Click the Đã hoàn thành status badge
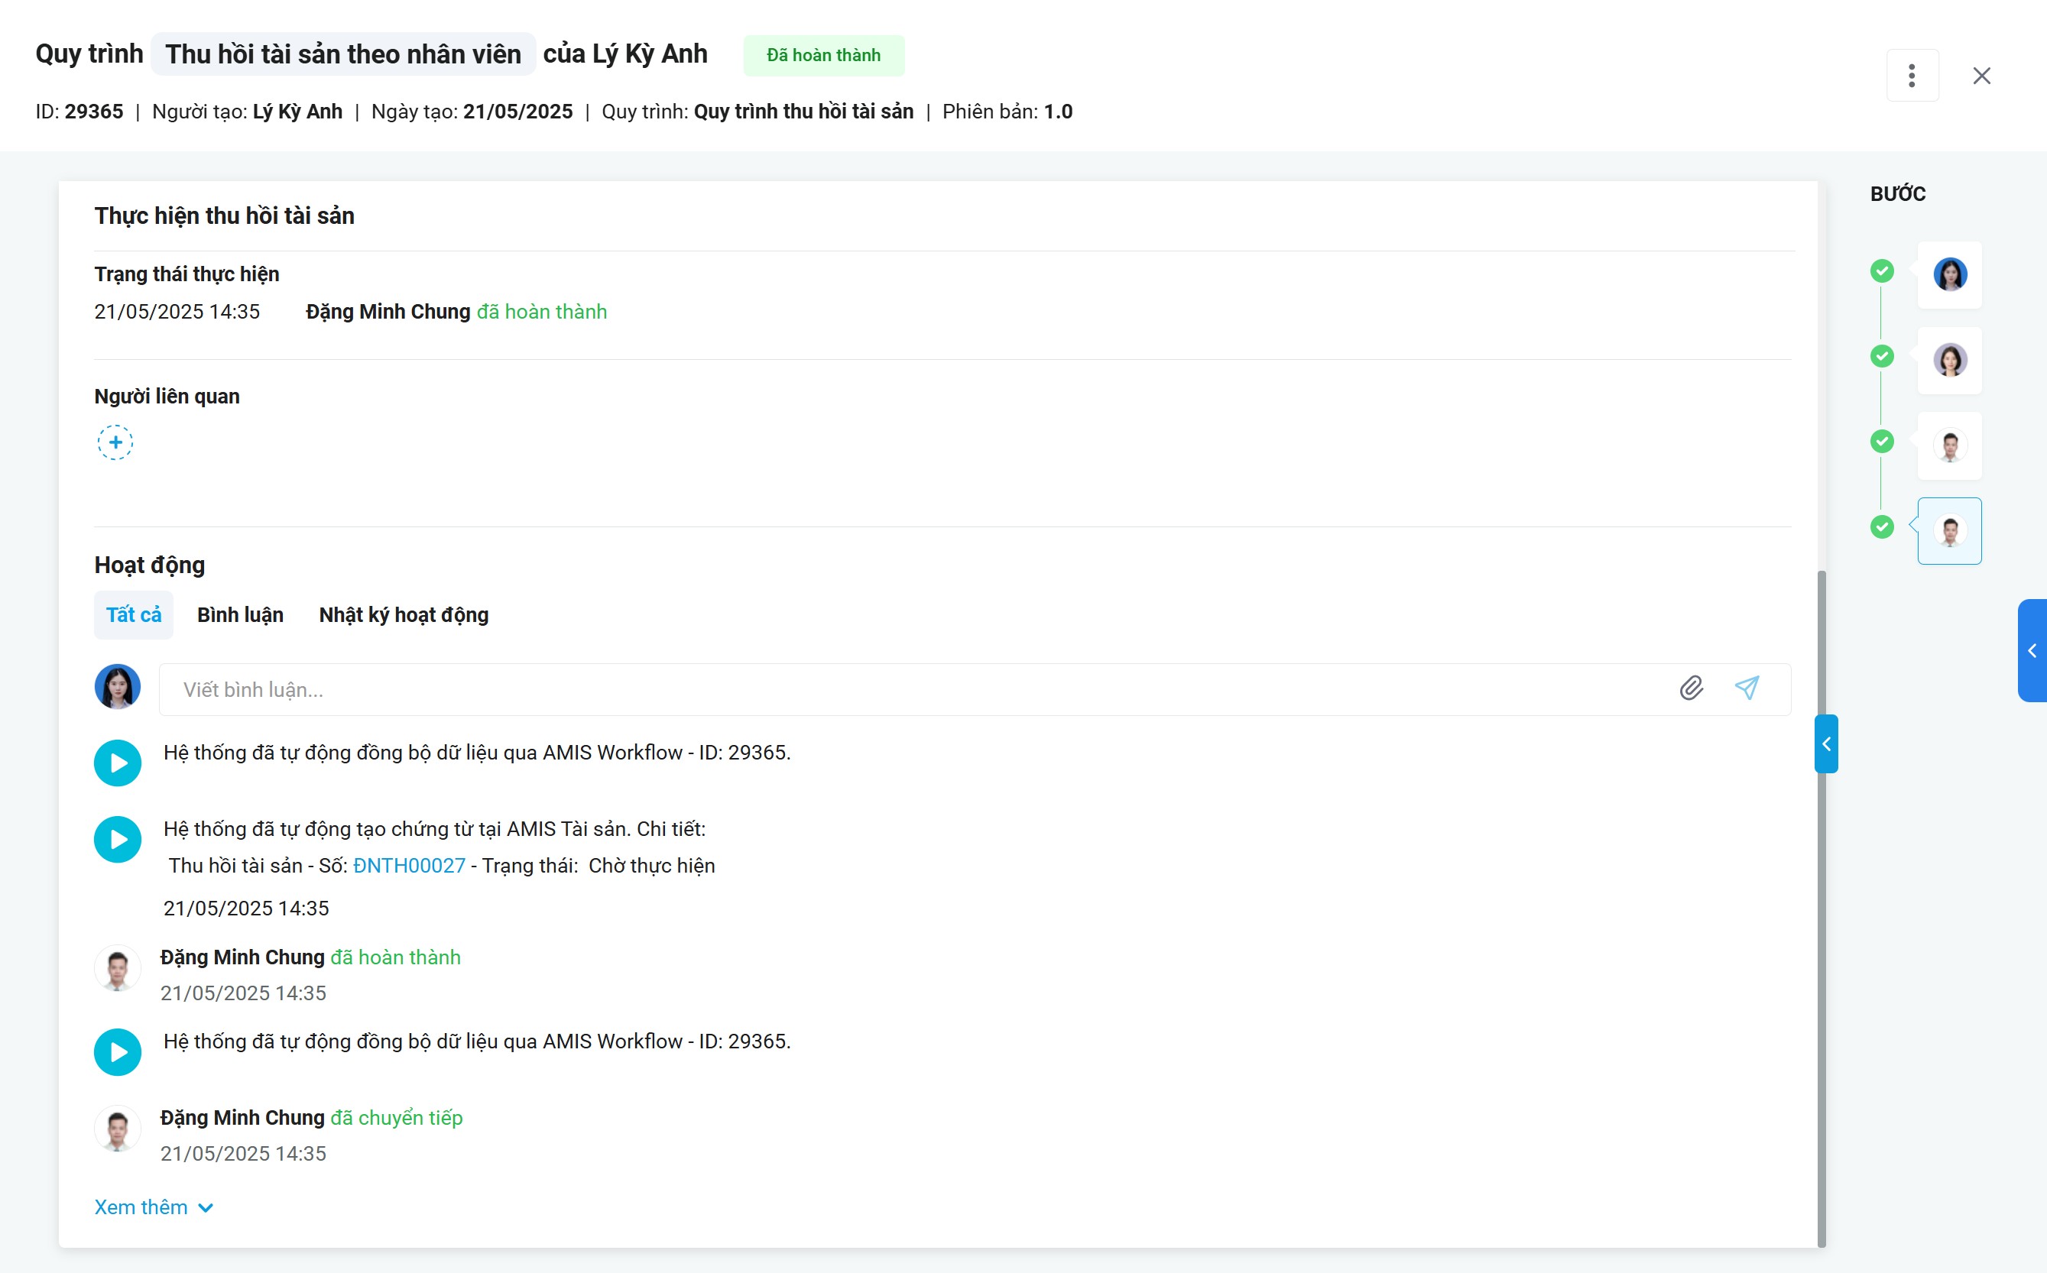The height and width of the screenshot is (1273, 2047). (x=823, y=56)
